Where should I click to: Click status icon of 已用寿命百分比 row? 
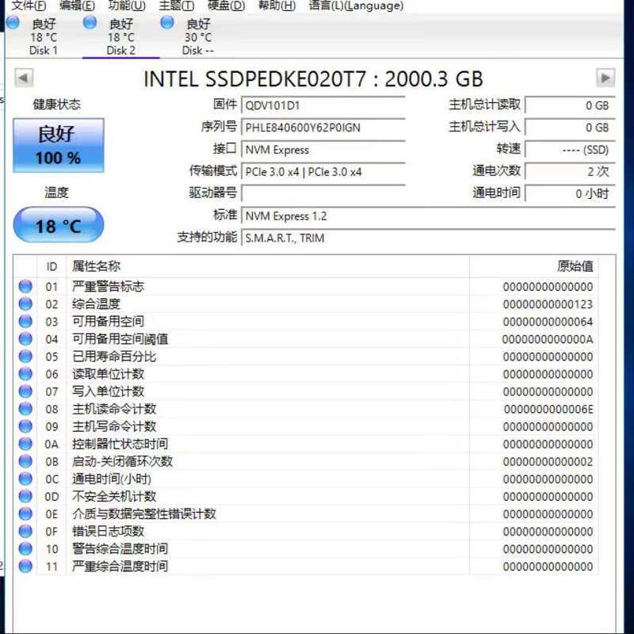[25, 356]
